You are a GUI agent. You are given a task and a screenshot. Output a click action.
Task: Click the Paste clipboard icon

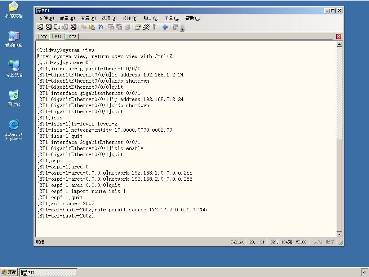92,27
